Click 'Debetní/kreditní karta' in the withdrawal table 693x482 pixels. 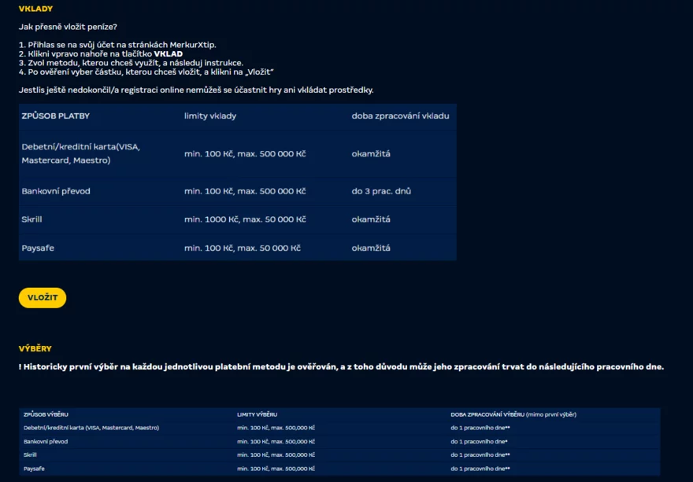[x=91, y=428]
